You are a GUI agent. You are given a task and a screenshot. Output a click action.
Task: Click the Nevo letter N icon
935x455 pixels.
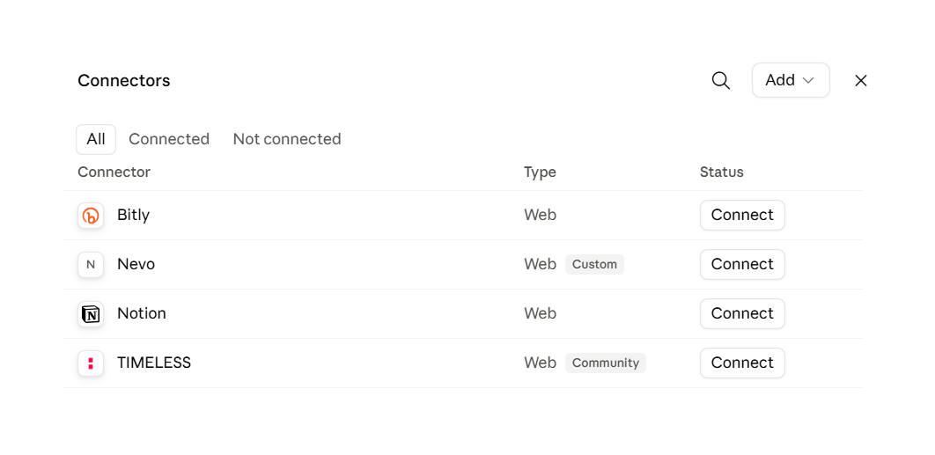coord(91,265)
